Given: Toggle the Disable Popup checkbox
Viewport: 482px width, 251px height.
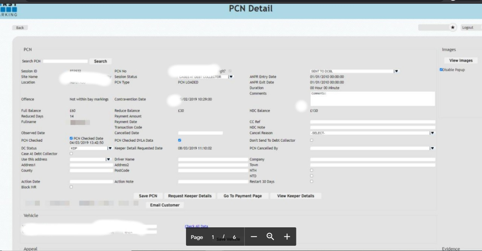Looking at the screenshot, I should [441, 70].
